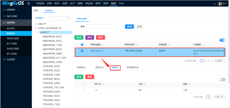
Task: Tick the select-all checkbox in 库管员 table
Action: [84, 84]
